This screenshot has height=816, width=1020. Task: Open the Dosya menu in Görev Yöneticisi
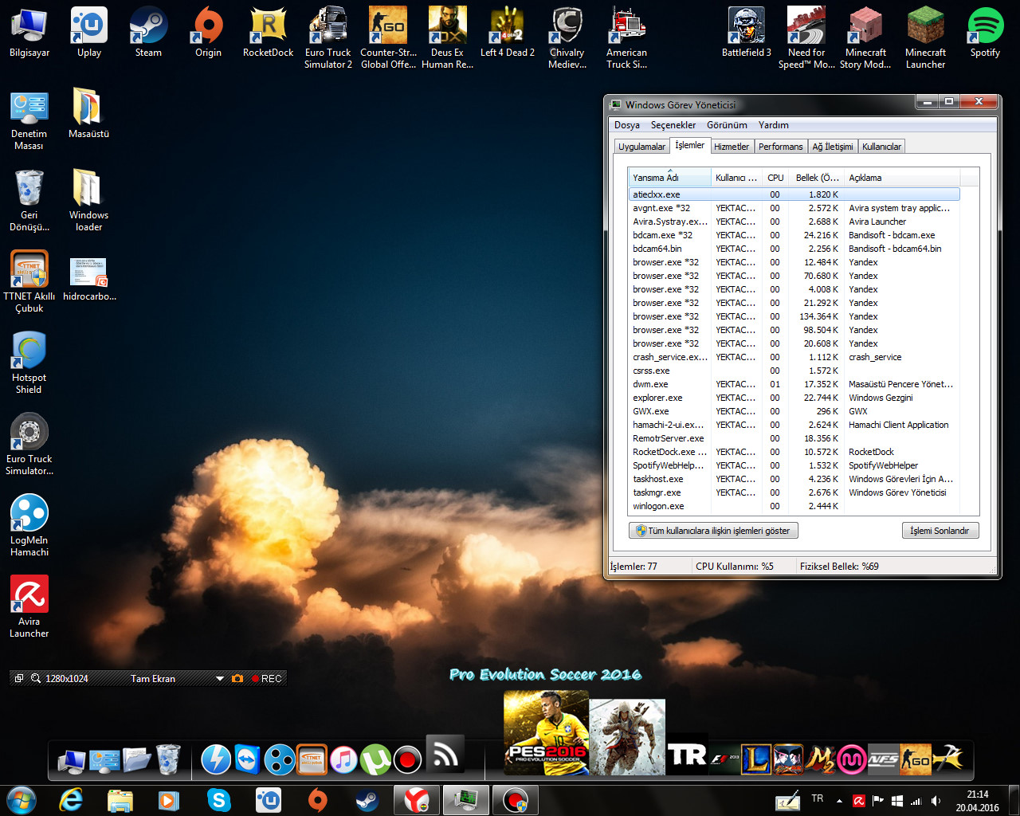[627, 125]
